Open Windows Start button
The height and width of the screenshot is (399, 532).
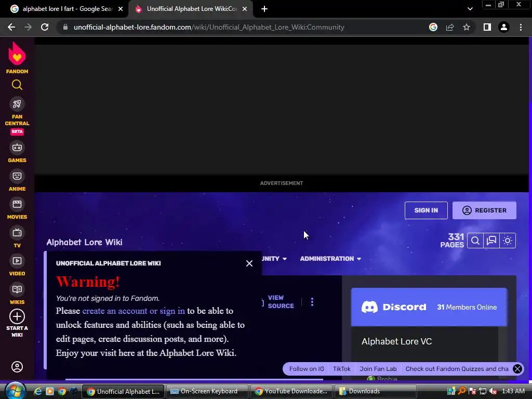coord(15,391)
